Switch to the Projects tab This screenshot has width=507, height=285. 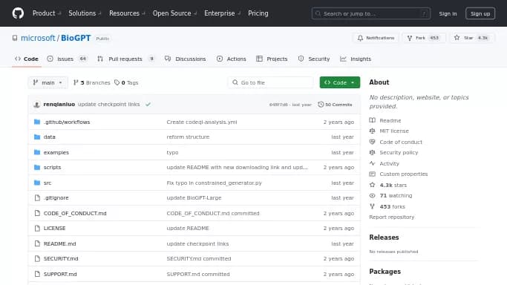point(272,59)
